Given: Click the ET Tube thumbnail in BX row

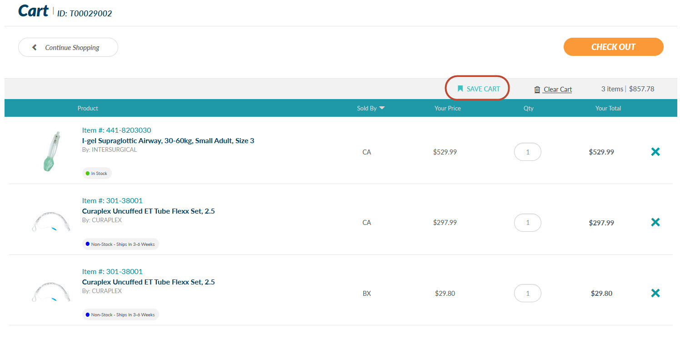Looking at the screenshot, I should pos(51,292).
